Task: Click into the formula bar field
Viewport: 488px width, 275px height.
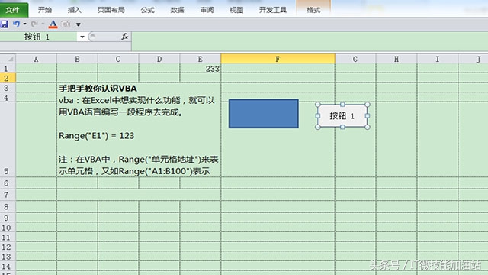Action: coord(310,41)
